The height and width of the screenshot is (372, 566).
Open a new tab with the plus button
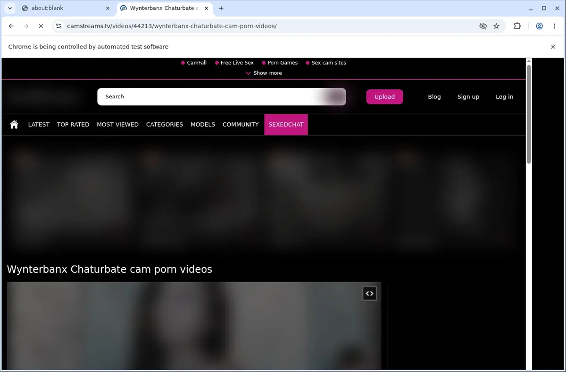[221, 8]
